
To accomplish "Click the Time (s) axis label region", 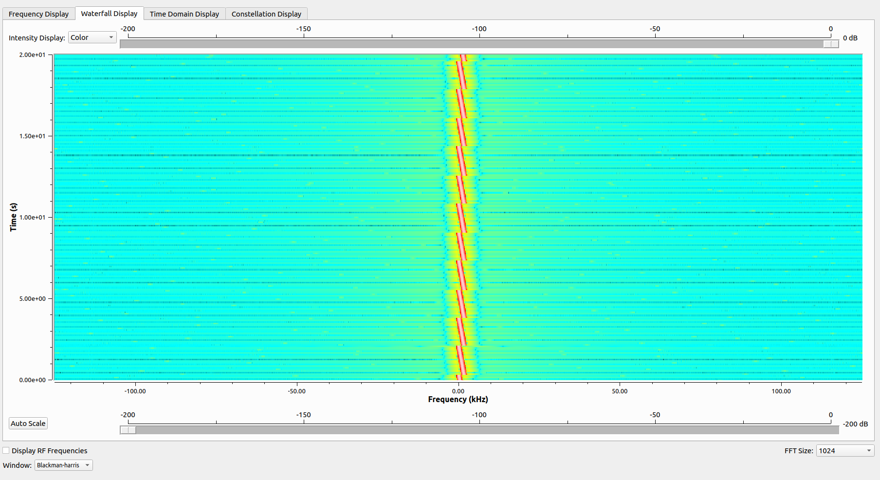I will [x=13, y=217].
